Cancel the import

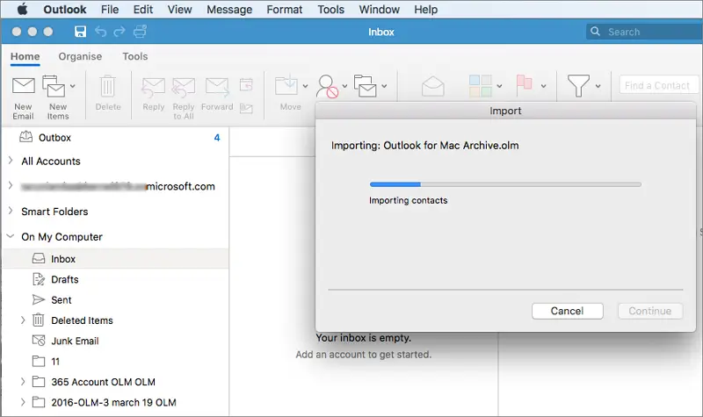coord(567,311)
